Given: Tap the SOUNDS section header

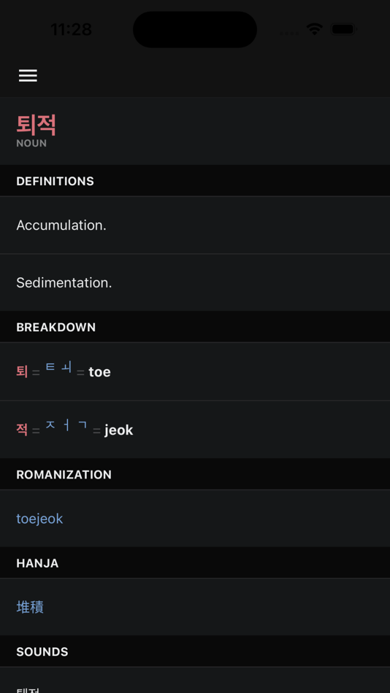Looking at the screenshot, I should pos(42,652).
